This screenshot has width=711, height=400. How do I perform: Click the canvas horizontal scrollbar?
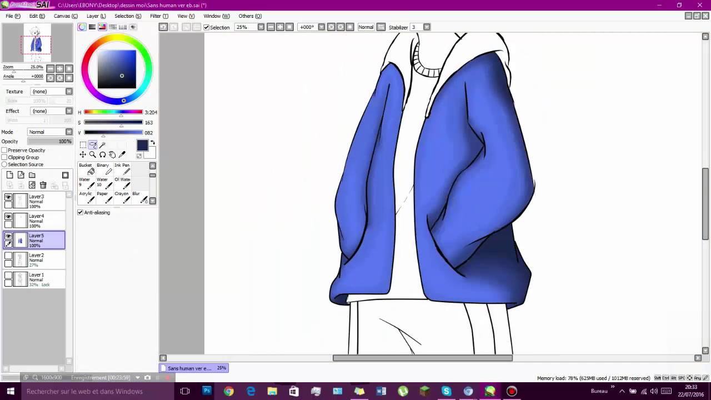point(422,358)
